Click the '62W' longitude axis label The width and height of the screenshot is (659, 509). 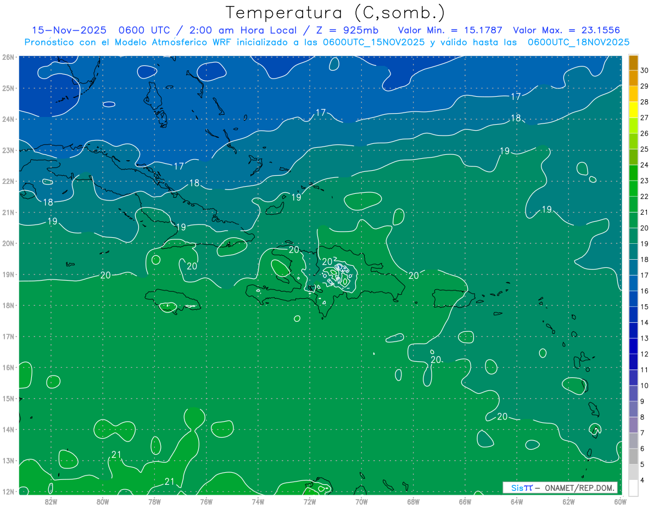point(568,501)
